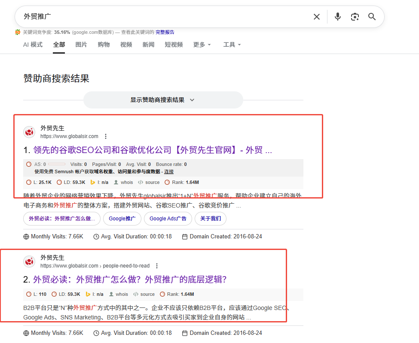Open whois for result 2

(119, 294)
